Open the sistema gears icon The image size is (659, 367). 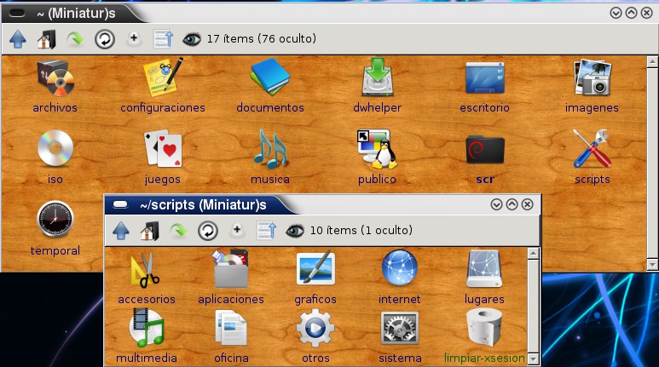[x=399, y=328]
